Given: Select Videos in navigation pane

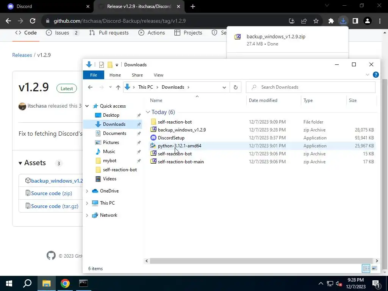Looking at the screenshot, I should [110, 179].
